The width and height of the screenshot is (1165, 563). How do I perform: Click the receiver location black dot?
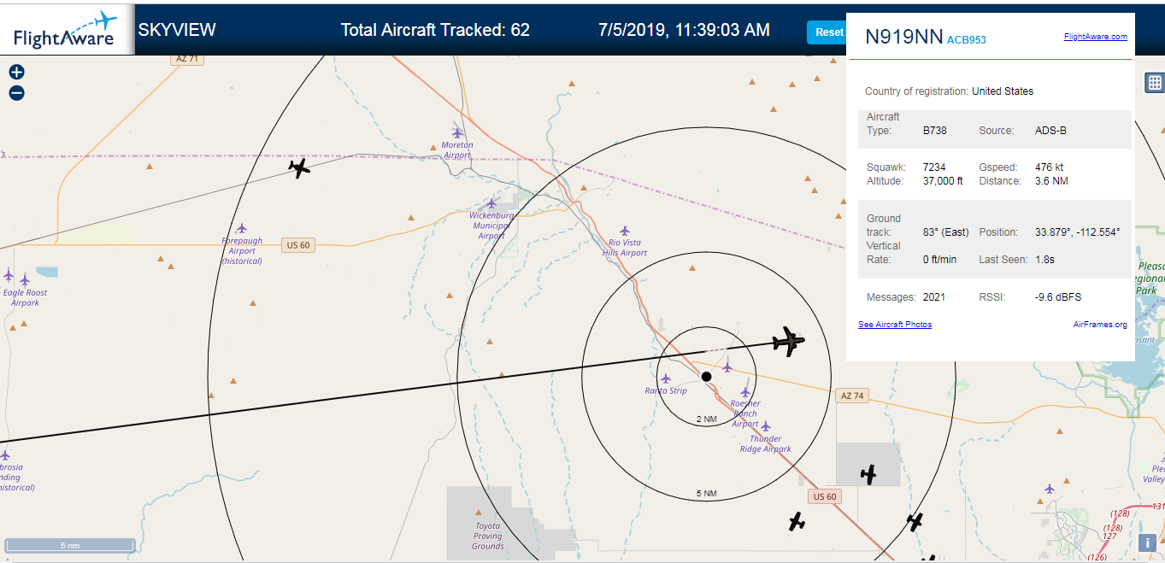[706, 376]
